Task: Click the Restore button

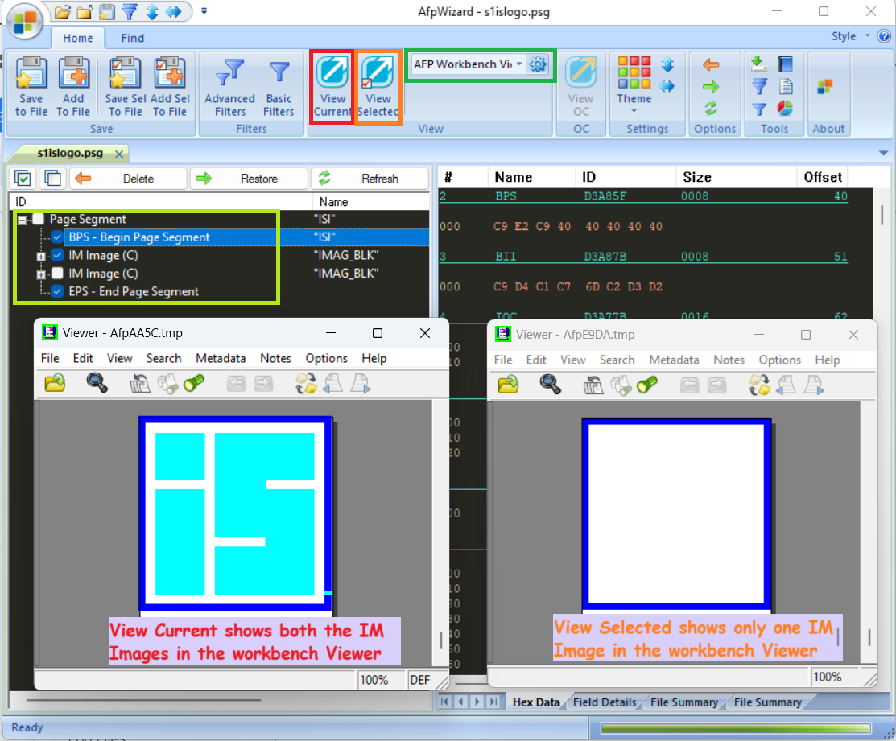Action: 250,179
